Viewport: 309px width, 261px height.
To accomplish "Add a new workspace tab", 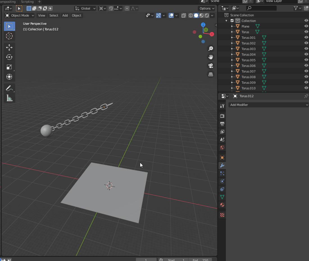I will click(39, 2).
